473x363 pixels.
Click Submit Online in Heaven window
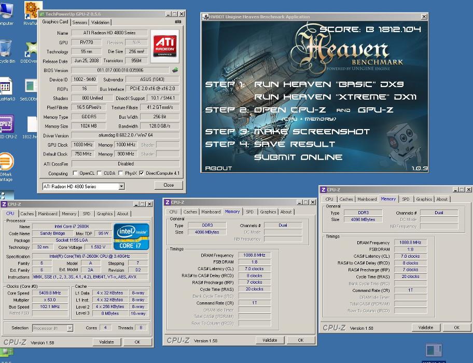point(298,157)
